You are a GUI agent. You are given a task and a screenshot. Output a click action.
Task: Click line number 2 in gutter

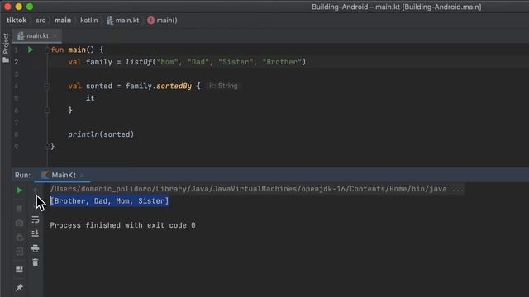click(17, 62)
